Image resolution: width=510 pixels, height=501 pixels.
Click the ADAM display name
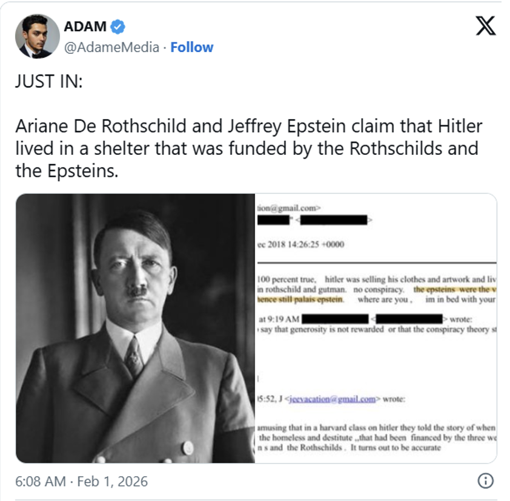(85, 27)
